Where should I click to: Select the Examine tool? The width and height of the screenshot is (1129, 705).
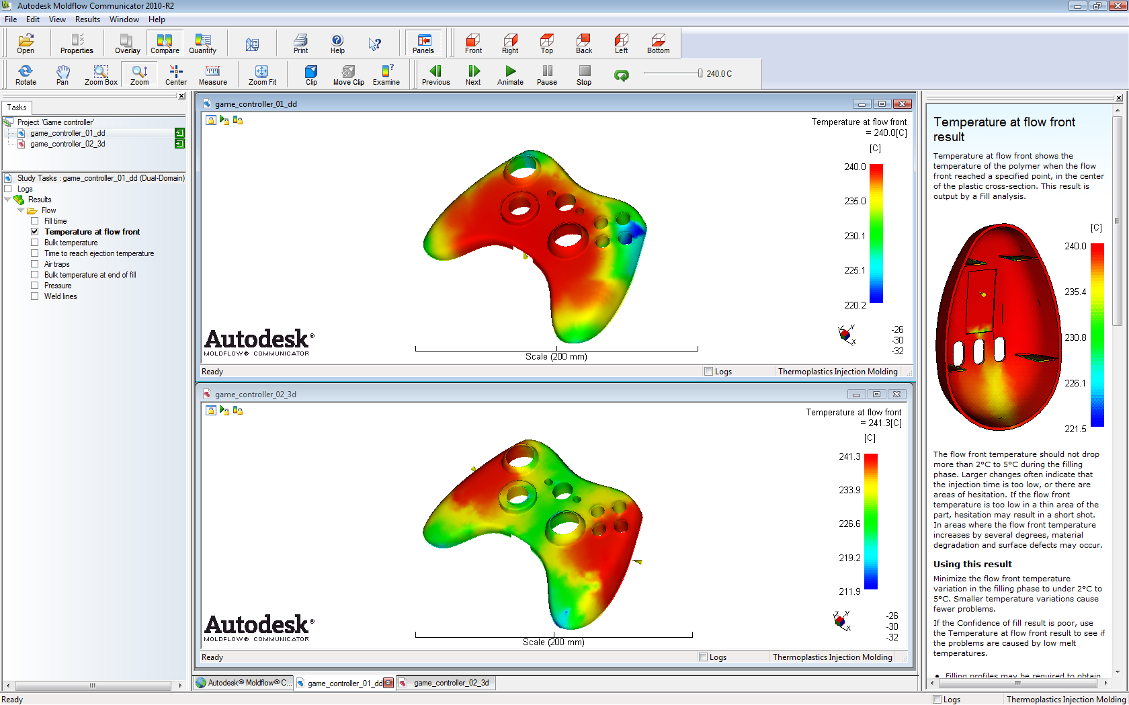pyautogui.click(x=386, y=75)
